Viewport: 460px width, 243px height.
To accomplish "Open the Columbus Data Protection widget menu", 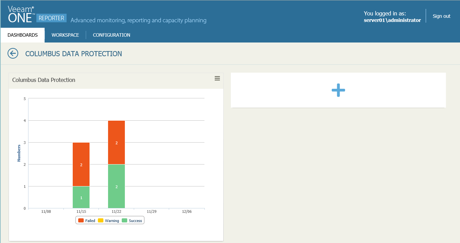I will click(217, 78).
